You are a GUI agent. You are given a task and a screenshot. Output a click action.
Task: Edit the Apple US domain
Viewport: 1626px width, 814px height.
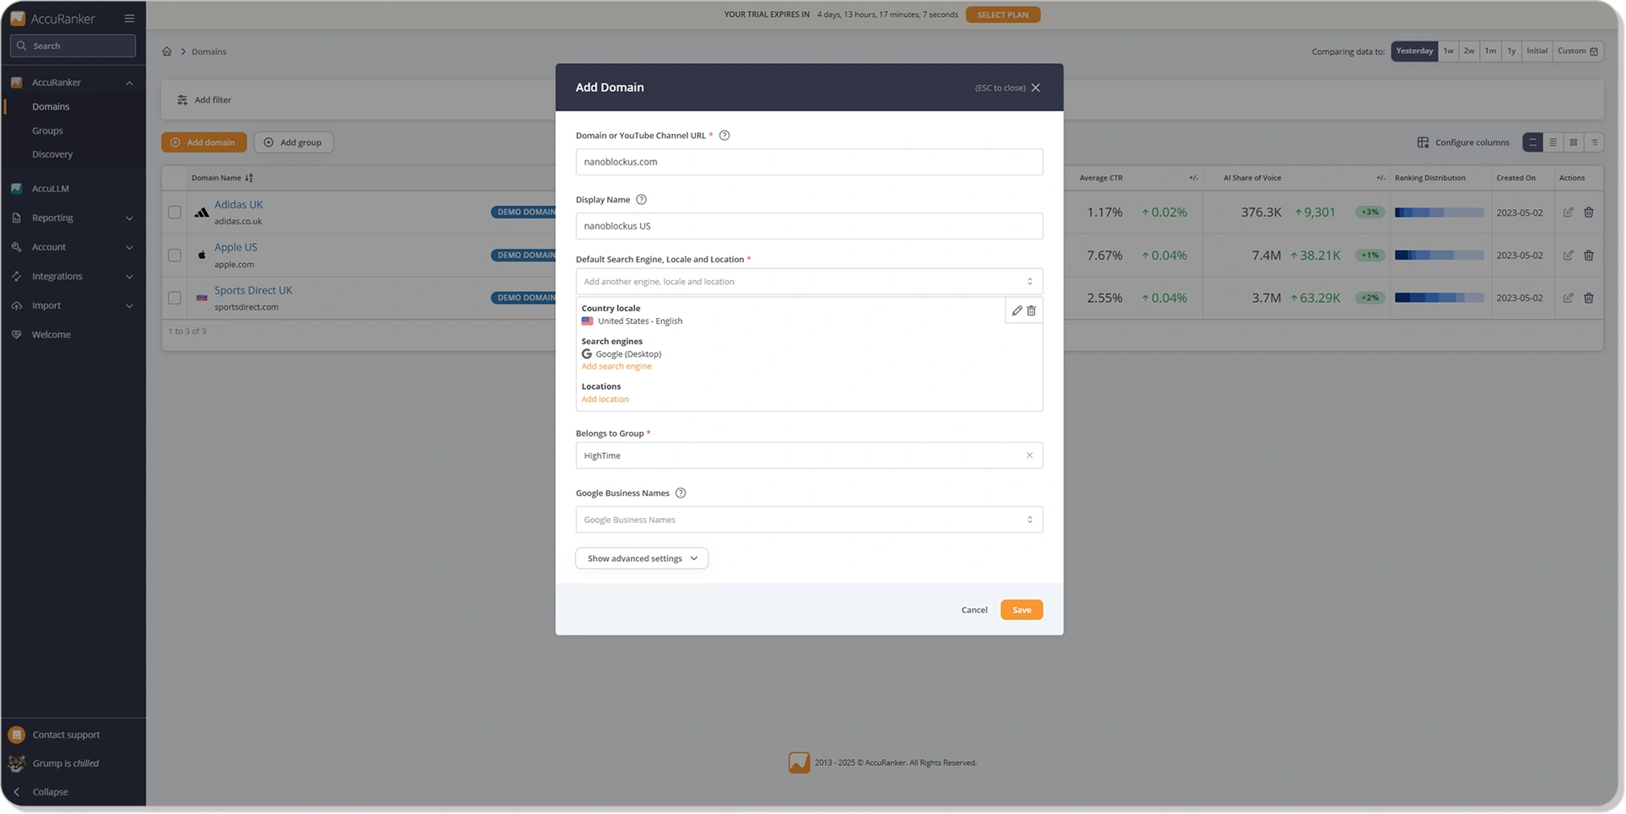click(1569, 256)
